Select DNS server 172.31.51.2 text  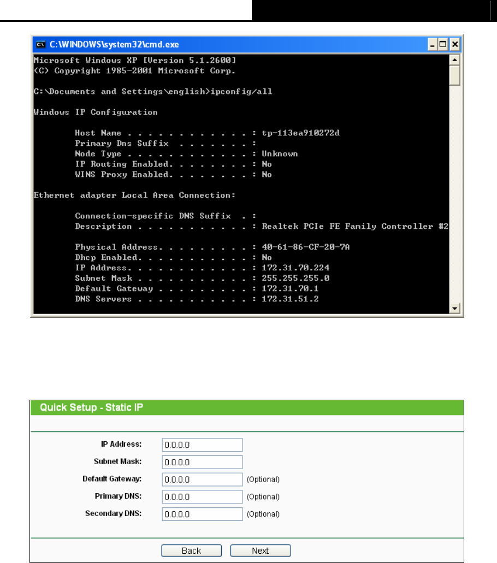(290, 299)
